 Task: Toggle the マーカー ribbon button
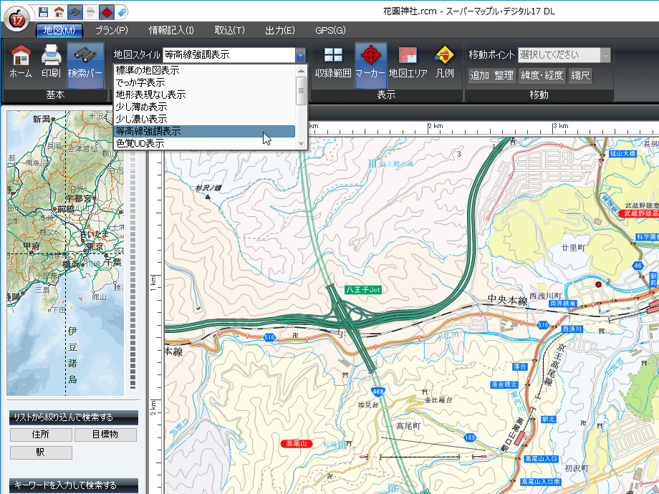click(370, 65)
